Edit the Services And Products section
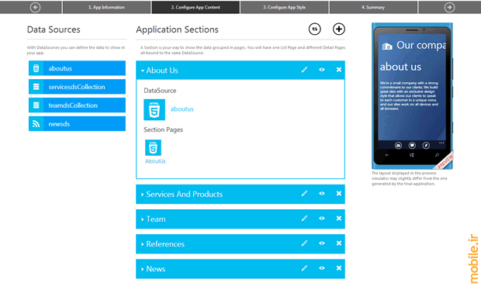Screen dimensions: 481x286 click(304, 194)
